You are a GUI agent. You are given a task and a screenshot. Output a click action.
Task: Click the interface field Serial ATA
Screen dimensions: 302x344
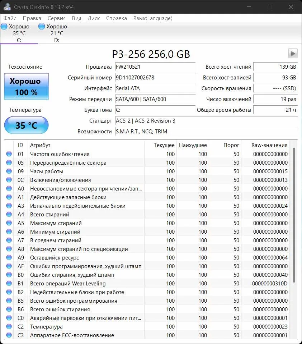point(155,88)
